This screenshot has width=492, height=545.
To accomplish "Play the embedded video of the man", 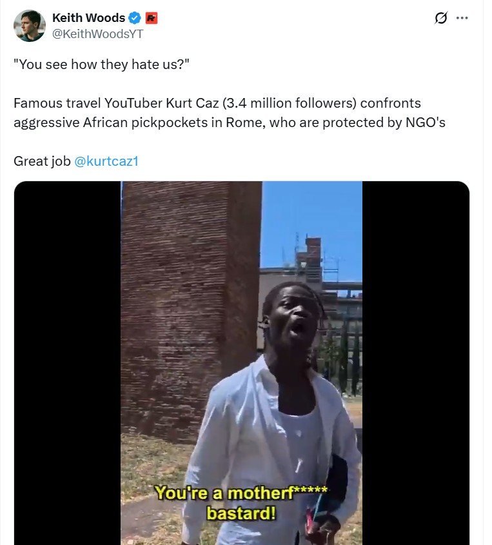I will (241, 363).
